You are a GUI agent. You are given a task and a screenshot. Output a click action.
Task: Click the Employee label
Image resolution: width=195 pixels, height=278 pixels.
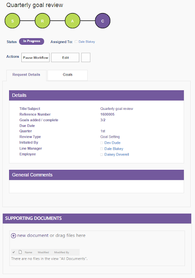(28, 154)
